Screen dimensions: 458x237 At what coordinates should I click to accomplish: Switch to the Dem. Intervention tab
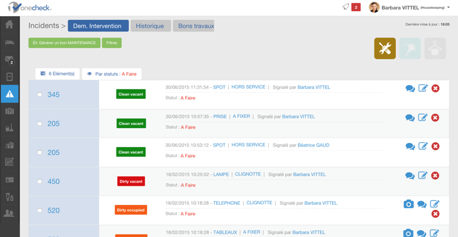click(98, 26)
